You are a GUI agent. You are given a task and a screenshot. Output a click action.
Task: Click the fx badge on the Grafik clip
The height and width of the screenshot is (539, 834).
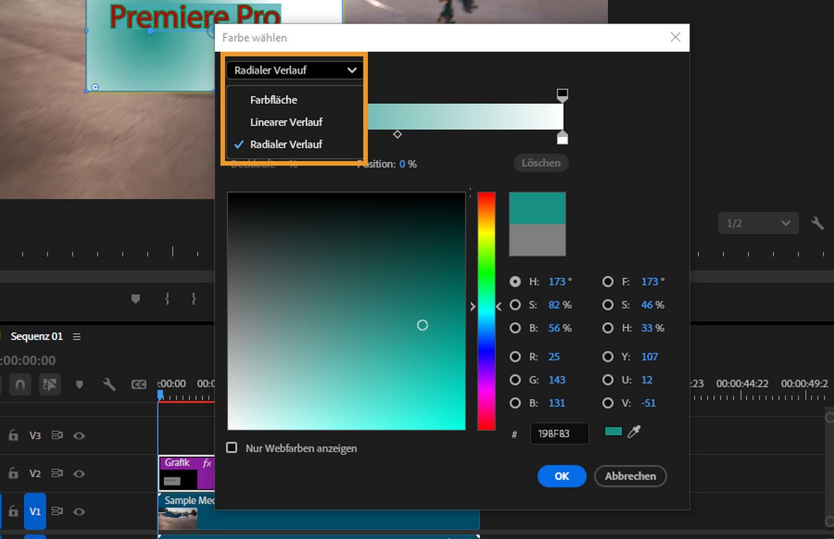207,463
